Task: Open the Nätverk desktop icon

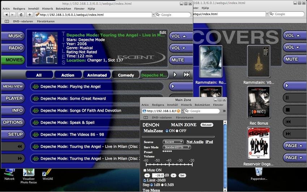Action: tap(9, 174)
